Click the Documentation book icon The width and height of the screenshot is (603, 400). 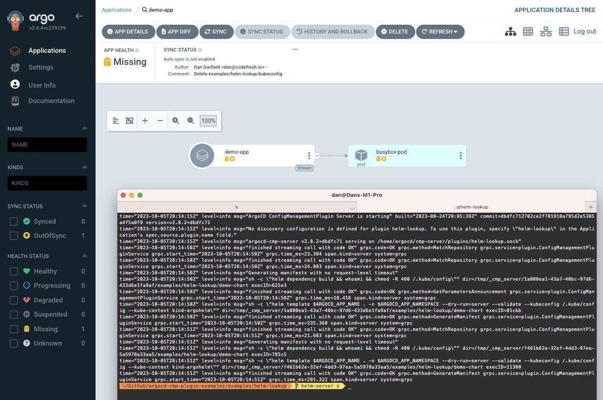pos(15,101)
